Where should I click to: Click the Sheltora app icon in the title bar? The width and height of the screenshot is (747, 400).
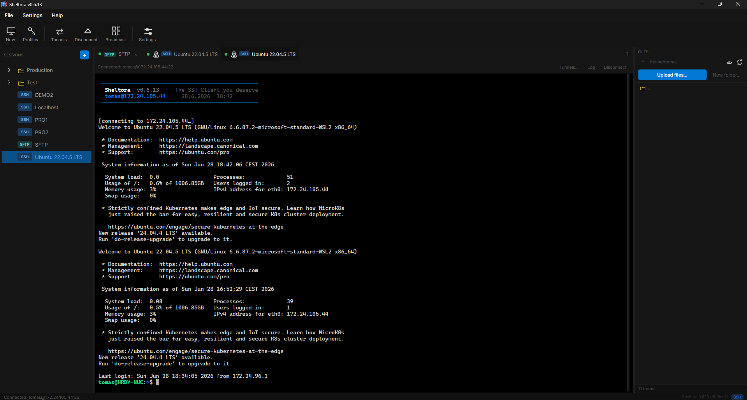tap(4, 4)
